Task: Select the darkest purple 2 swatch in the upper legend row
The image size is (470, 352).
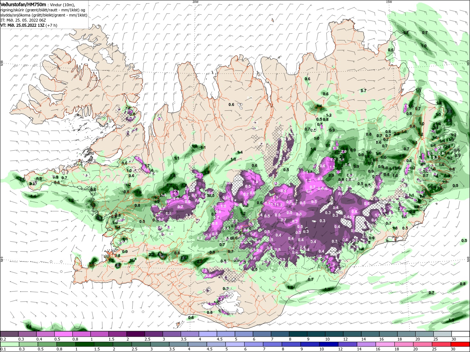Action: [x=135, y=334]
